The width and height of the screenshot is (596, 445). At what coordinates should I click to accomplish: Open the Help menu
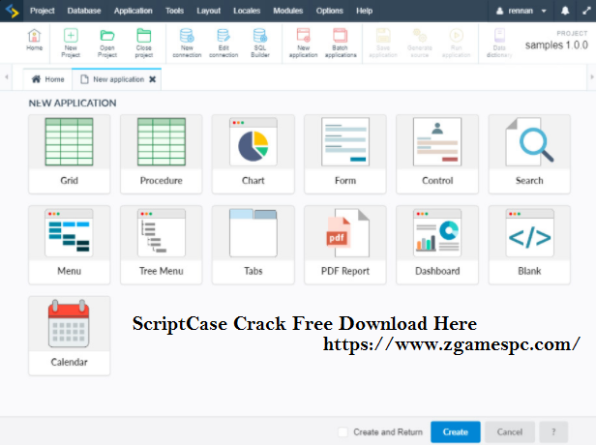364,11
